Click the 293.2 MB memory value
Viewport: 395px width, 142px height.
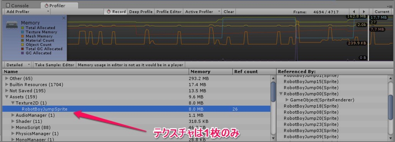tap(199, 79)
